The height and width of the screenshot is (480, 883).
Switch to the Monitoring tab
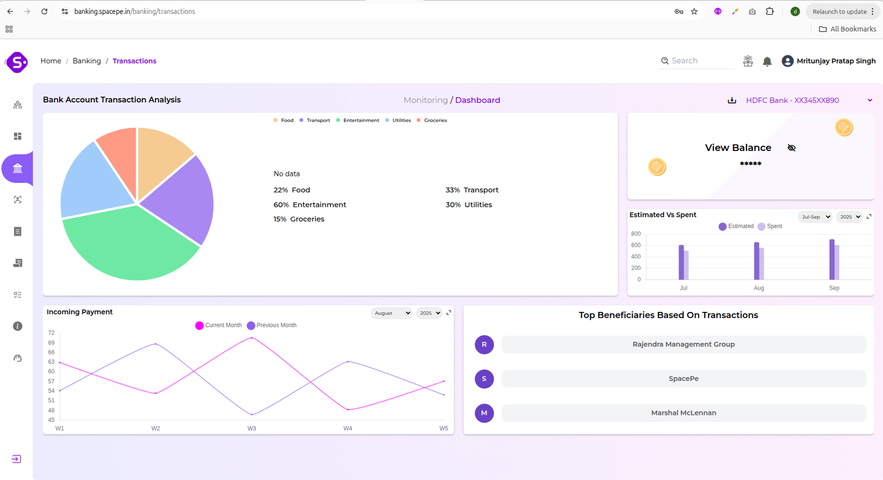[x=425, y=100]
